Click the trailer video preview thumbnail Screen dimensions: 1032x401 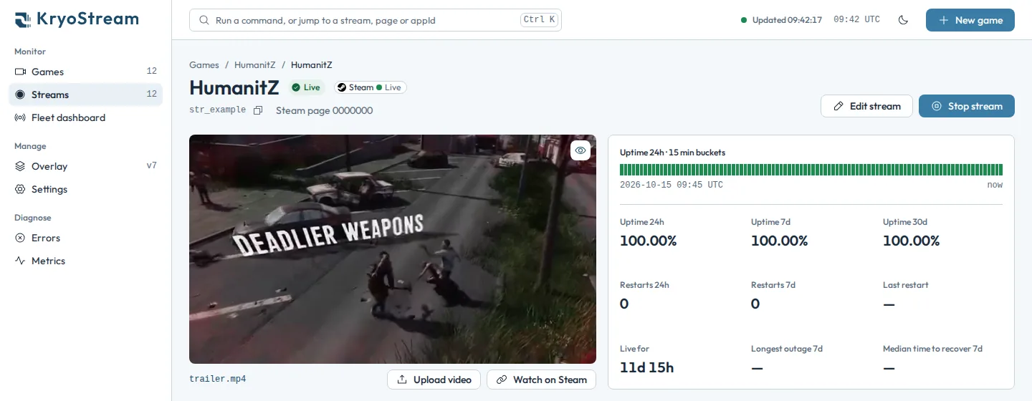click(x=393, y=249)
